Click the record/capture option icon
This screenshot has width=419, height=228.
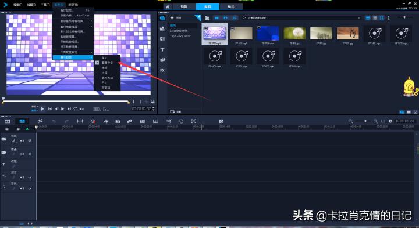click(x=93, y=121)
